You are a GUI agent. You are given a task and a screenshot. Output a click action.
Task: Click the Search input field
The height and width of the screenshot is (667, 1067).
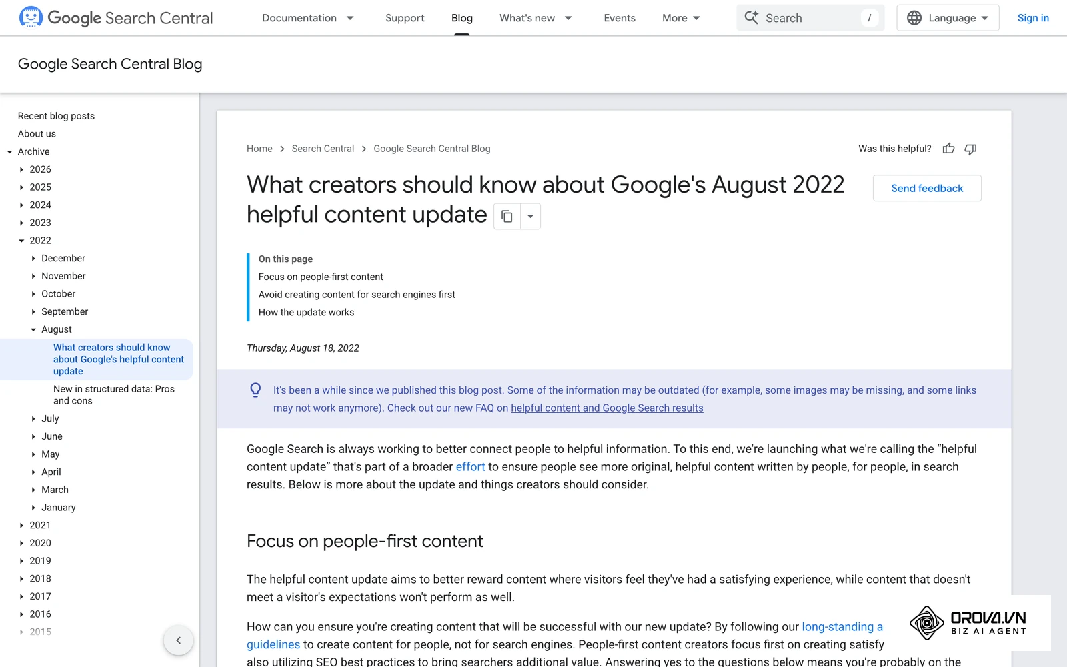[810, 18]
